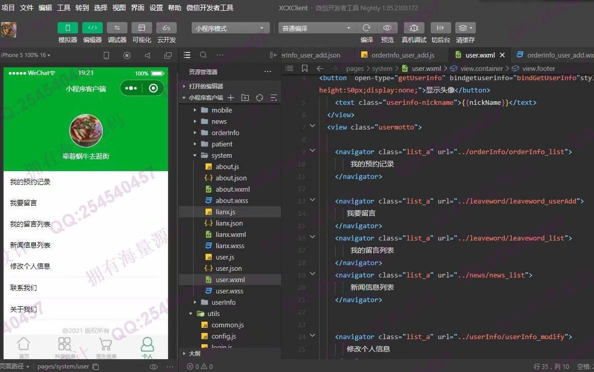The height and width of the screenshot is (372, 594).
Task: Open the user.wxss file
Action: [x=230, y=291]
